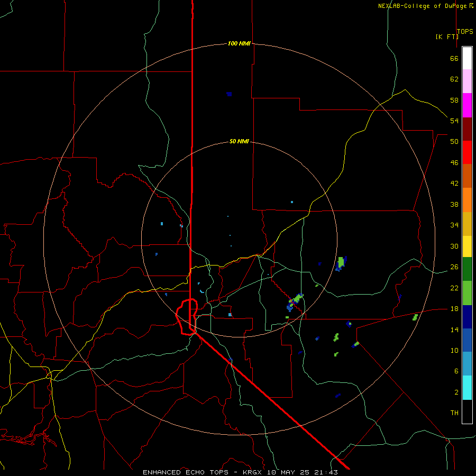The width and height of the screenshot is (476, 476).
Task: Click the gold legend color band
Action: pos(467,224)
